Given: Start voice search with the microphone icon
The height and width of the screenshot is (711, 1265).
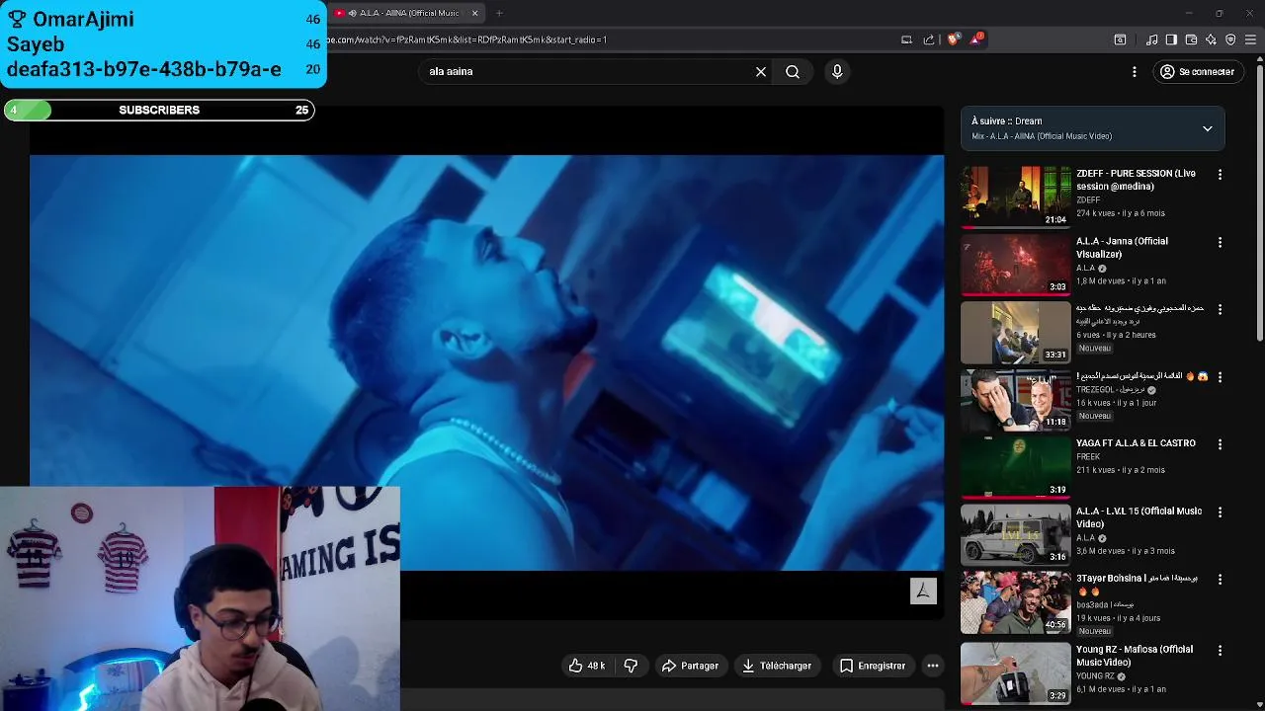Looking at the screenshot, I should pyautogui.click(x=837, y=71).
